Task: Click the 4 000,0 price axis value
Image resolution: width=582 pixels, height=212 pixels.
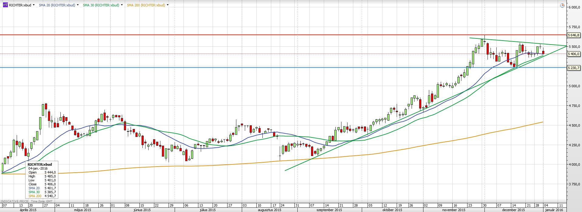Action: 574,164
